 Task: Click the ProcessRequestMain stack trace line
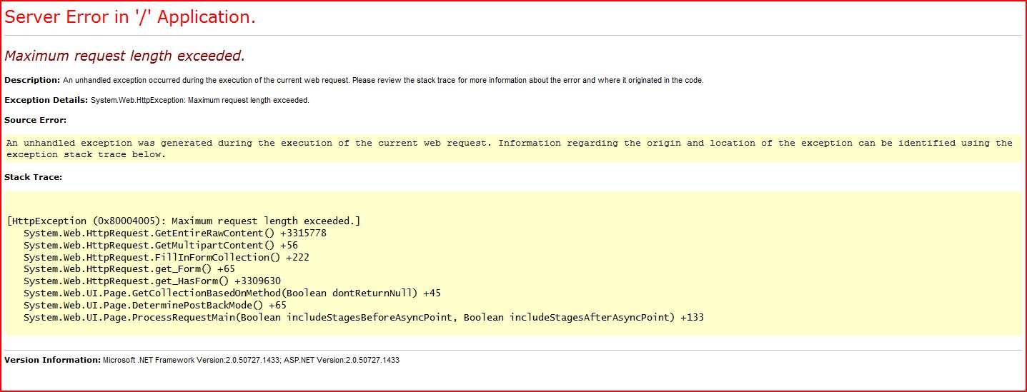tap(363, 317)
